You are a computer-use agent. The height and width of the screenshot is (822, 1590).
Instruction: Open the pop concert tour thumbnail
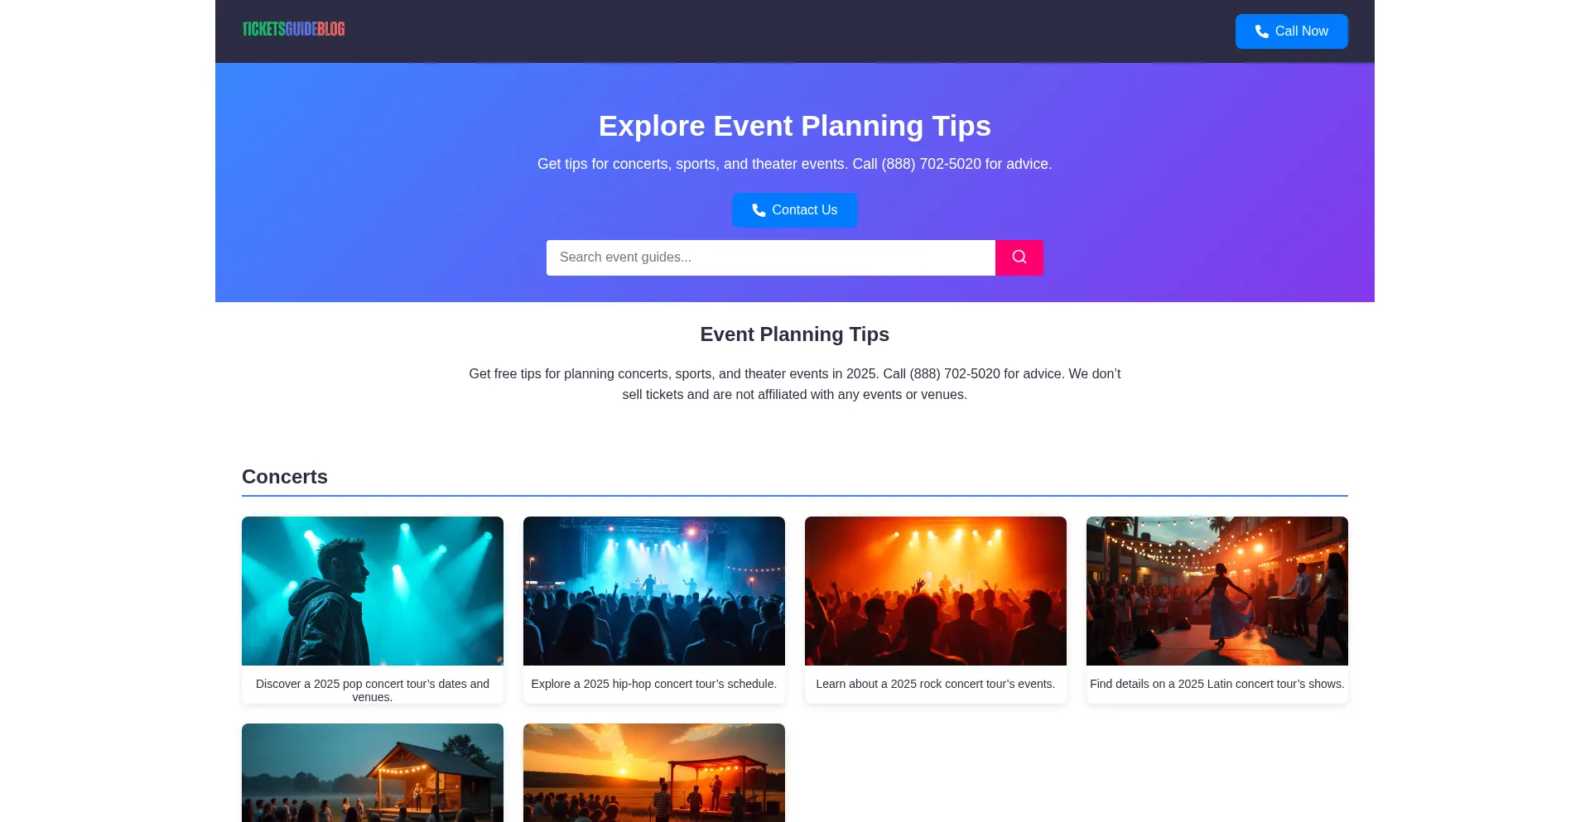(x=373, y=591)
